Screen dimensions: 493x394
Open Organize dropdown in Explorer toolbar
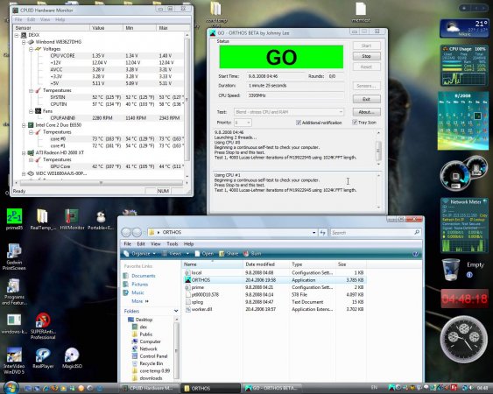click(140, 254)
